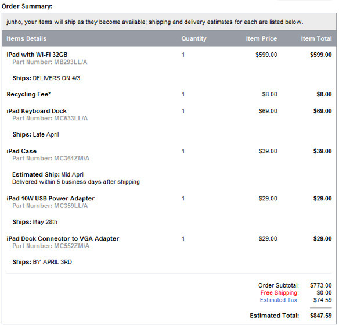Select the 'iPad Case' item name

(x=21, y=151)
